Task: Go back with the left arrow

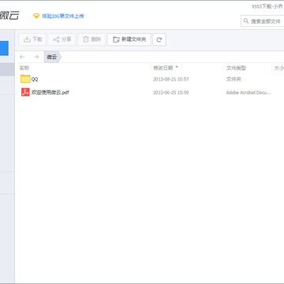Action: [x=22, y=57]
